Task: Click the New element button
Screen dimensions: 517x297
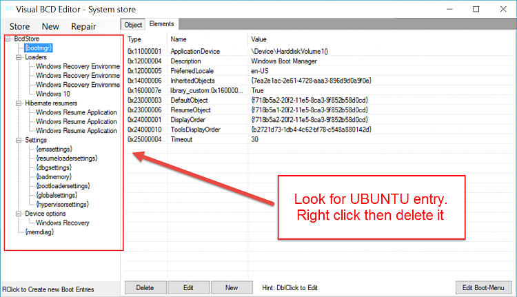Action: (232, 288)
